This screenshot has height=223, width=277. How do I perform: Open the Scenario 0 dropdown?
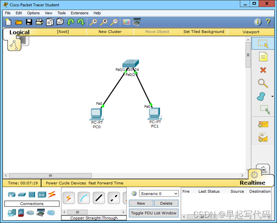(x=159, y=194)
